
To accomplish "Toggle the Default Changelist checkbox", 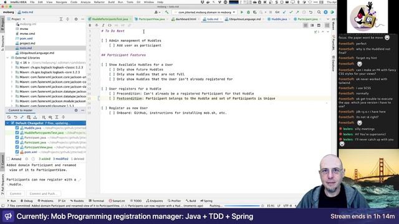I will 12,123.
